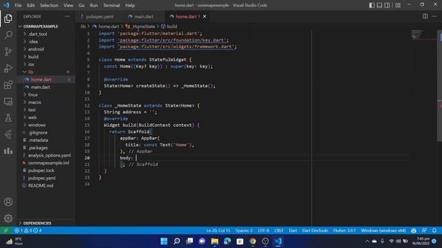Expand the build folder
442x248 pixels.
[x=33, y=56]
